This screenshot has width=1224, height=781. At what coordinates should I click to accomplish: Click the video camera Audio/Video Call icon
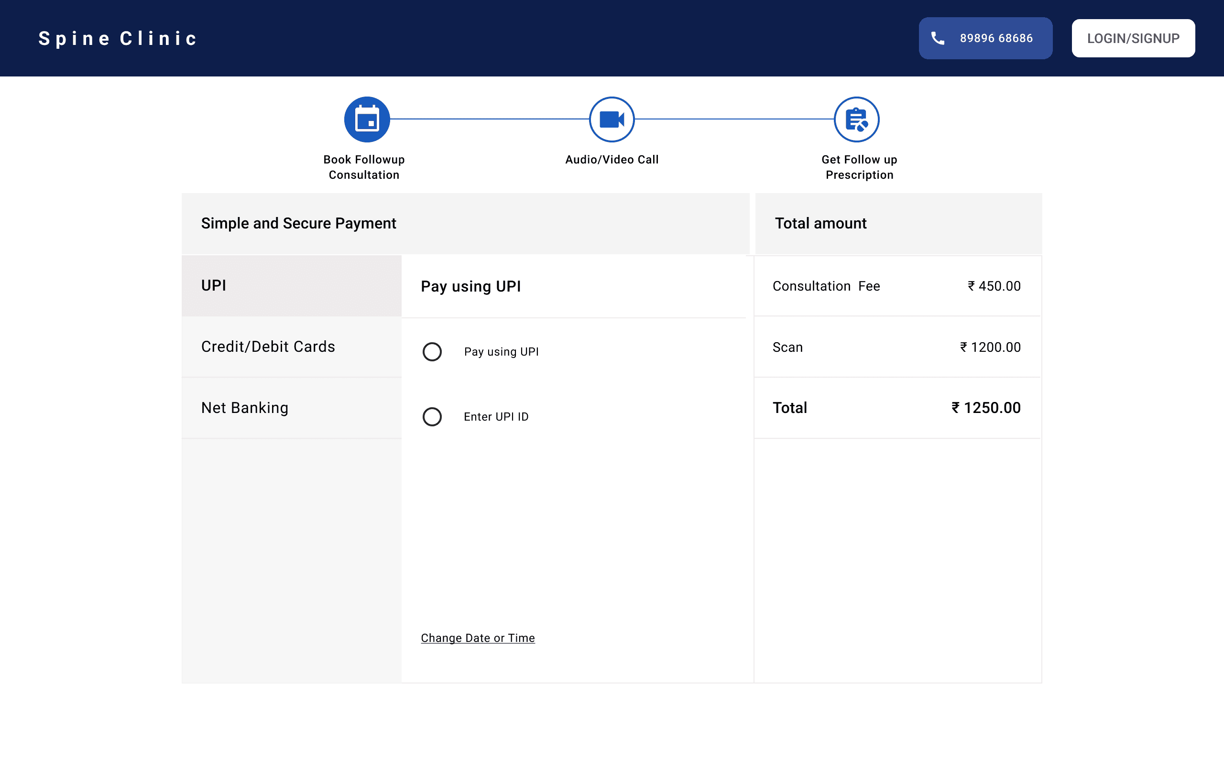612,119
